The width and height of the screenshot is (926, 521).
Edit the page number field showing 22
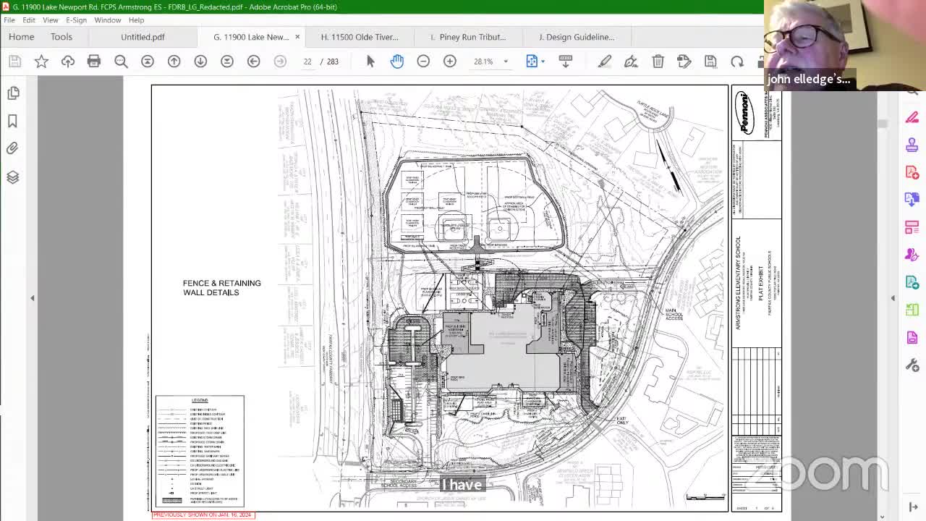307,62
